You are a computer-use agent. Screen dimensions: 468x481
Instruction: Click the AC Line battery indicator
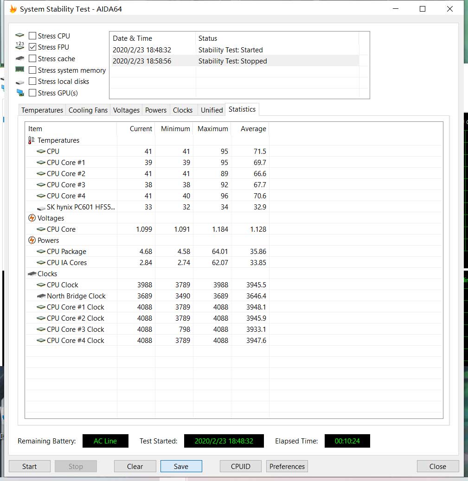point(105,441)
